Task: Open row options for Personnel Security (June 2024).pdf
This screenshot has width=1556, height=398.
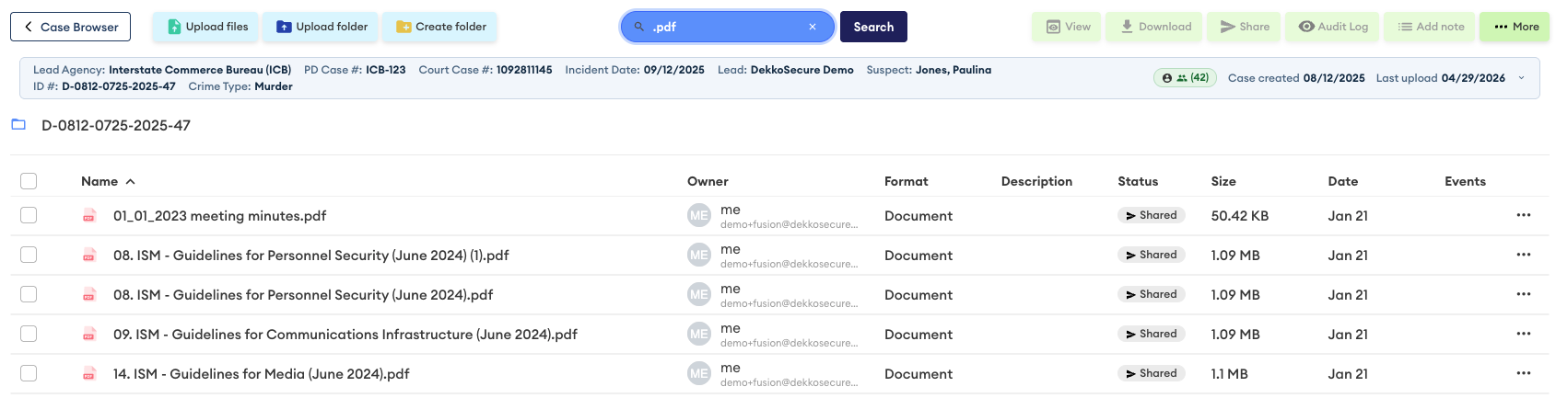Action: click(x=1523, y=294)
